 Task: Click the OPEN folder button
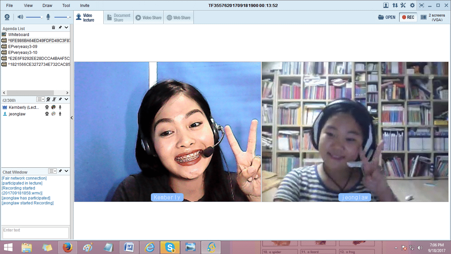pos(387,17)
